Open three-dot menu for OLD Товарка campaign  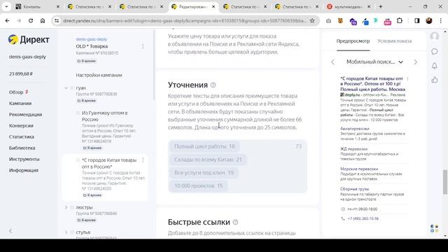(143, 46)
